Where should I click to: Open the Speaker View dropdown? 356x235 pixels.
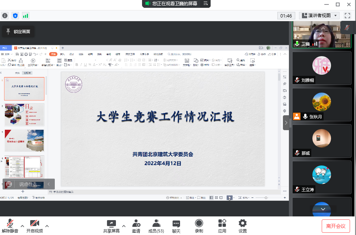[x=319, y=16]
